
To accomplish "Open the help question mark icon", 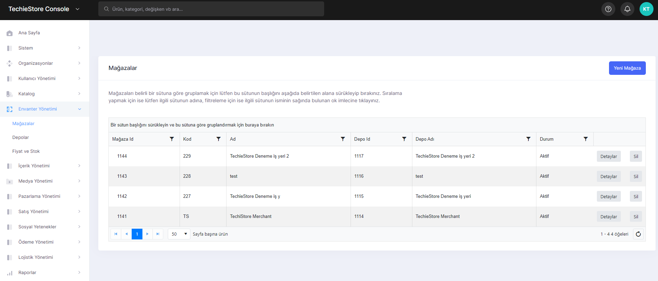I will click(608, 9).
